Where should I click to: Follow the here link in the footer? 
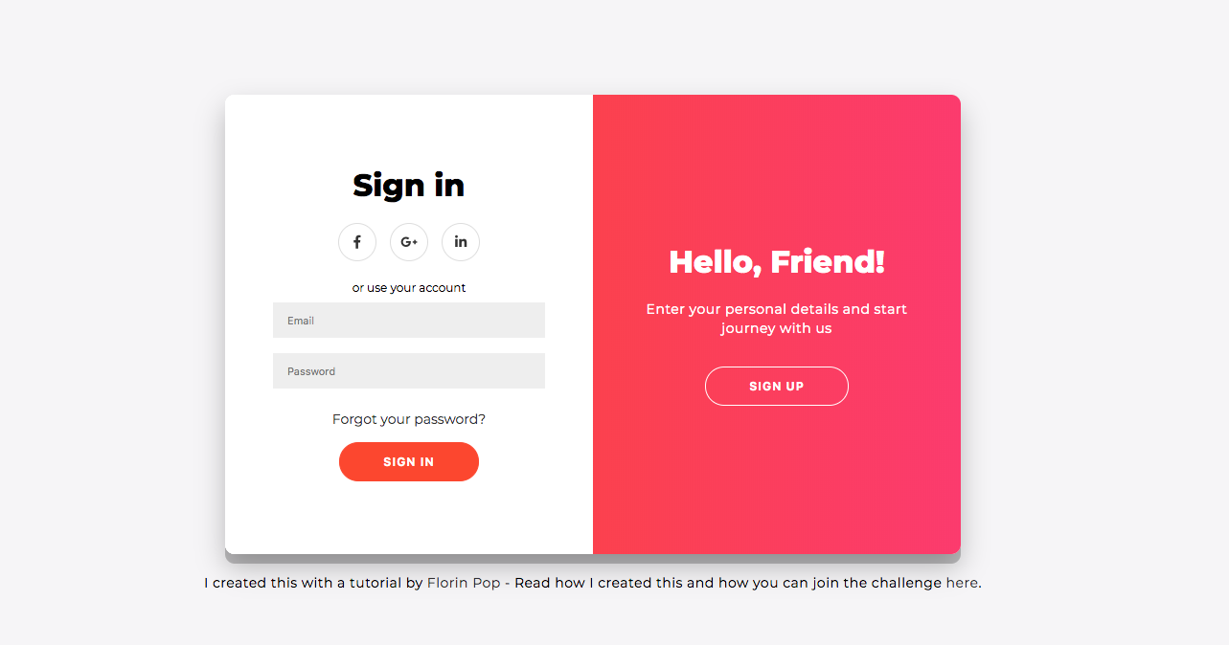click(962, 582)
